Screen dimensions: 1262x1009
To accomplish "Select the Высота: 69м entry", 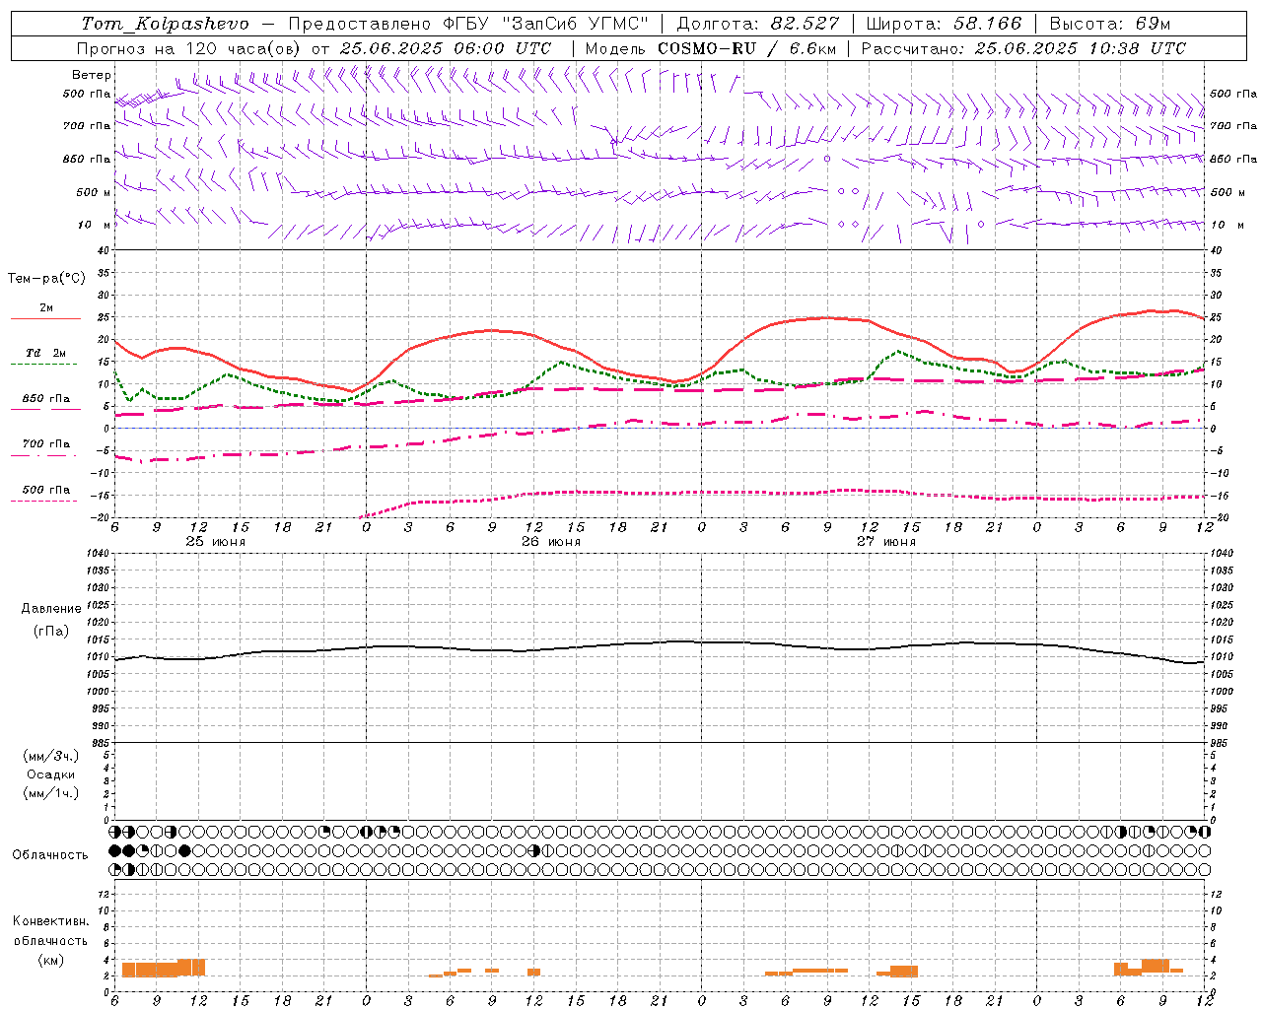I will (1110, 24).
